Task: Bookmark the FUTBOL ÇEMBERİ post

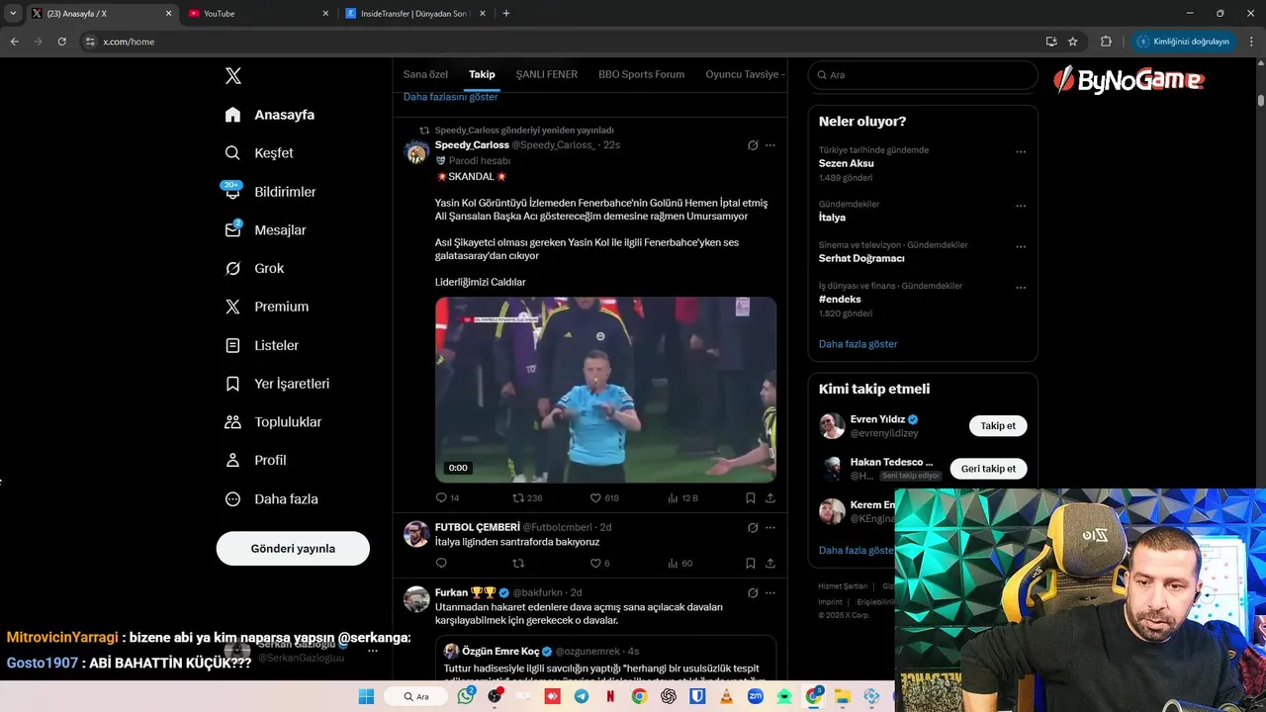Action: 751,564
